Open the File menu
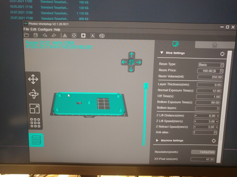The image size is (237, 177). (x=26, y=29)
